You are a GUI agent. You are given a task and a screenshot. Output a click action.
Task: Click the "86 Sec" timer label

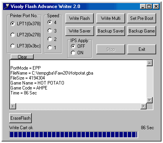147,128
